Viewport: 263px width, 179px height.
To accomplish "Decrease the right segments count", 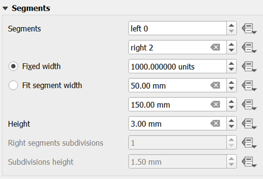I will [x=232, y=51].
